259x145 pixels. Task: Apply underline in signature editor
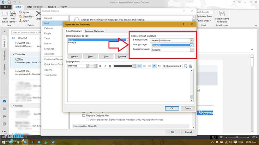pyautogui.click(x=110, y=66)
